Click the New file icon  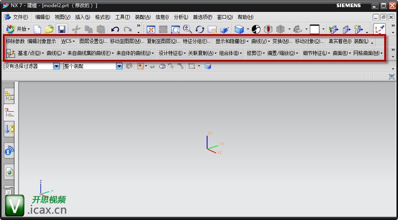(37, 29)
